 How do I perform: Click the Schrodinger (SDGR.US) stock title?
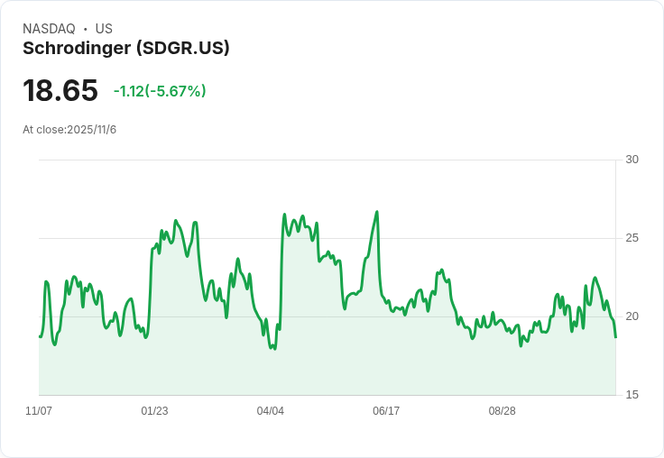125,48
